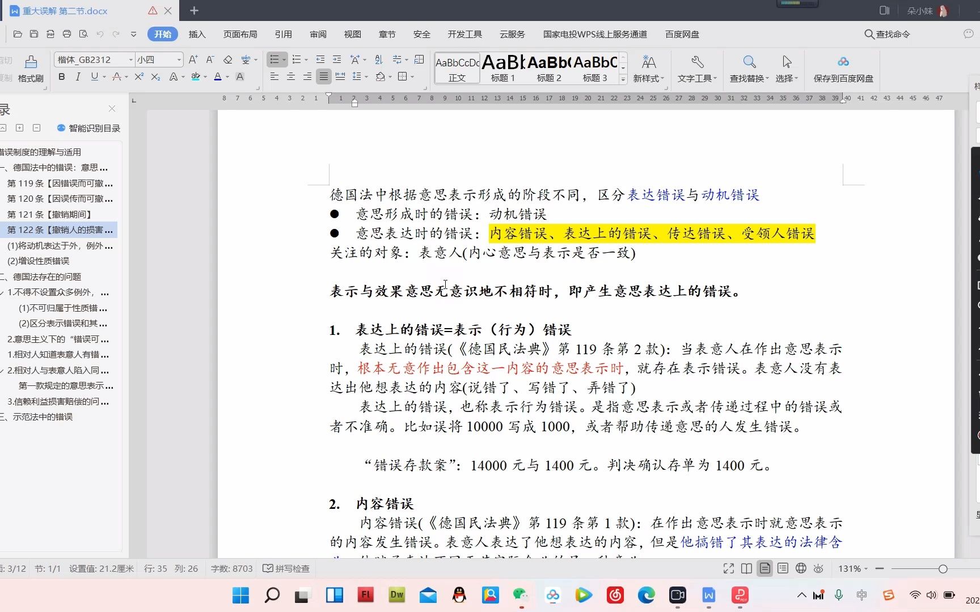Screen dimensions: 980x612
Task: Open 拼写检查 in the status bar
Action: point(287,568)
